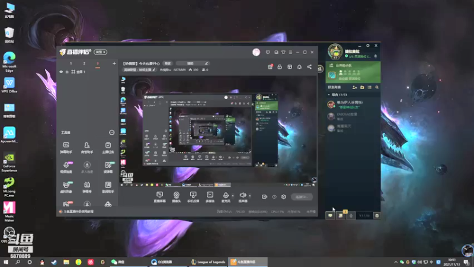Click the streamer avatar in title bar

(x=256, y=52)
